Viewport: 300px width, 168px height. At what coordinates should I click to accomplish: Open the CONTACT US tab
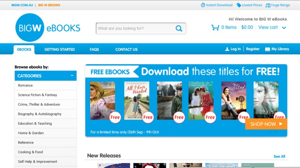pyautogui.click(x=126, y=50)
